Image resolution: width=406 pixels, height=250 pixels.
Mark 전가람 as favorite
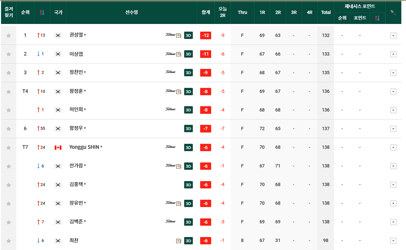pos(9,166)
